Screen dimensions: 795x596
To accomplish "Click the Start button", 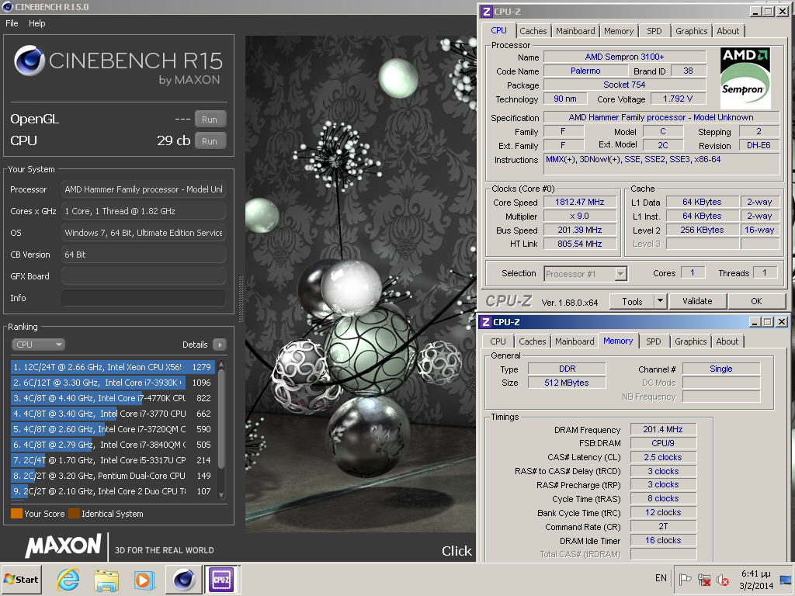I will [x=22, y=579].
